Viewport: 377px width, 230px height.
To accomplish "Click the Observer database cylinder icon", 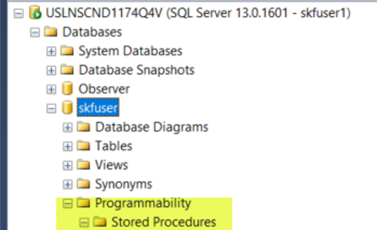I will pos(67,88).
